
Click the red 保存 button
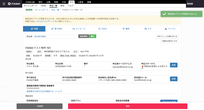(128, 106)
